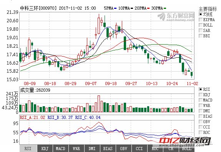This screenshot has width=221, height=152.
Task: Select the SAR main indicator option
Action: tap(201, 30)
